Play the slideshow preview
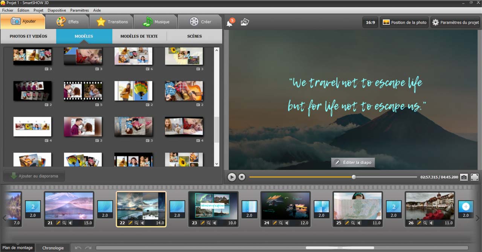 click(x=232, y=177)
